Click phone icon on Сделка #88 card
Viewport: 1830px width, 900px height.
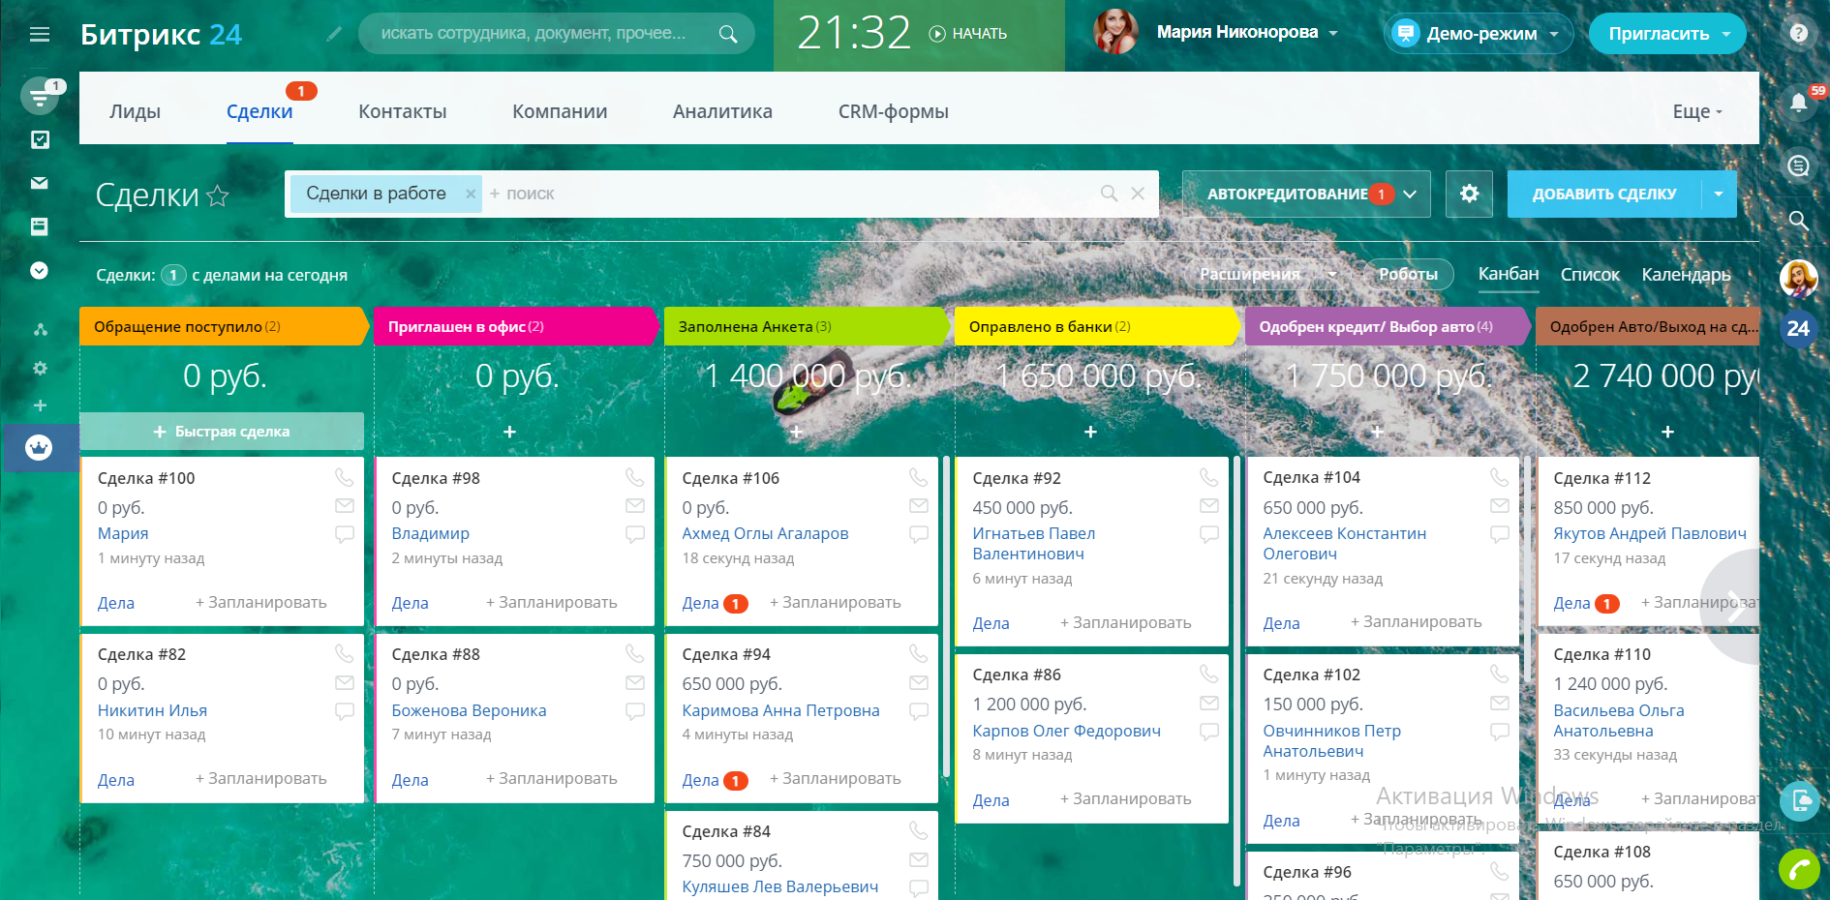coord(635,653)
